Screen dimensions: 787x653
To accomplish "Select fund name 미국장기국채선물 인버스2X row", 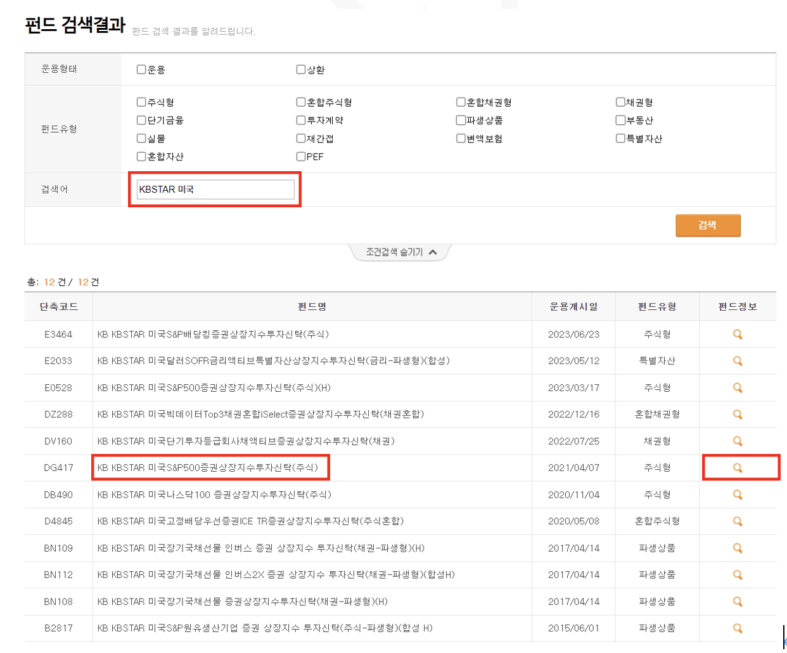I will point(276,574).
